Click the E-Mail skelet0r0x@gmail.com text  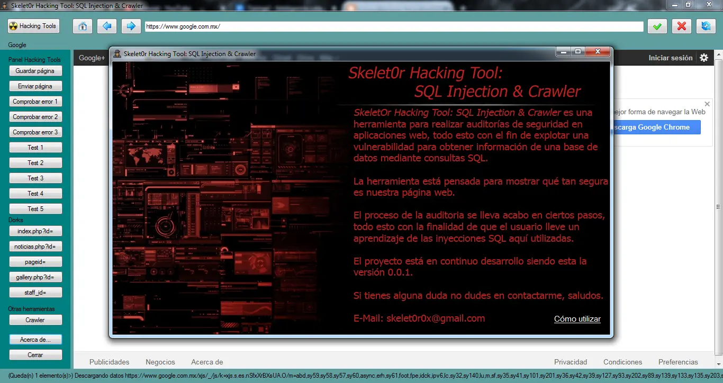coord(419,318)
